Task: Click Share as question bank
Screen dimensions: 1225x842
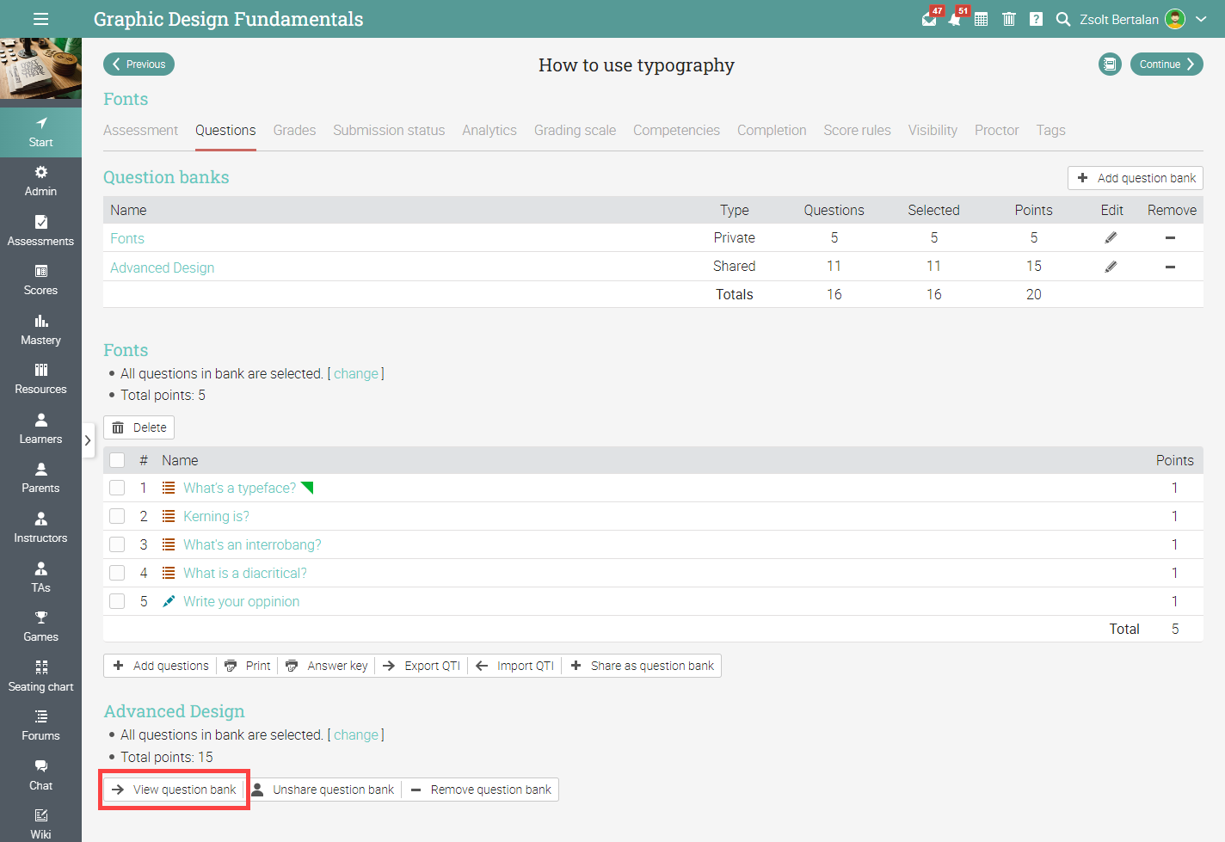Action: (643, 666)
